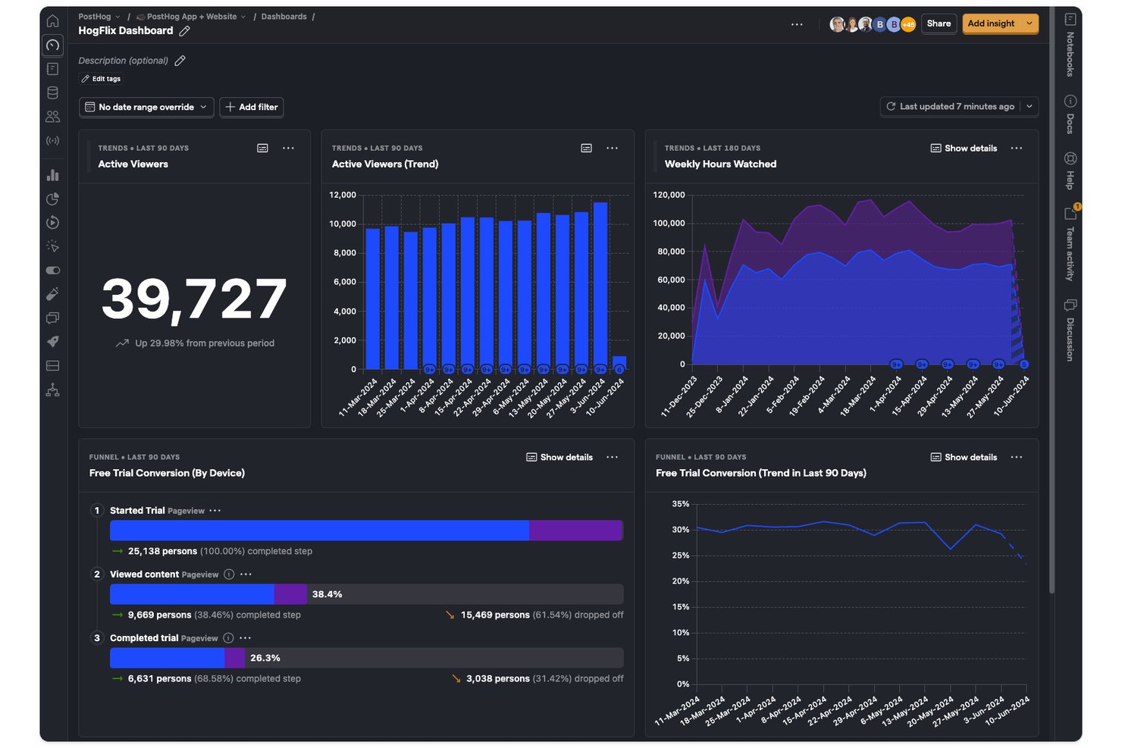Open the Surveys chat bubbles icon
Screen dimensions: 1122x748
(x=52, y=318)
